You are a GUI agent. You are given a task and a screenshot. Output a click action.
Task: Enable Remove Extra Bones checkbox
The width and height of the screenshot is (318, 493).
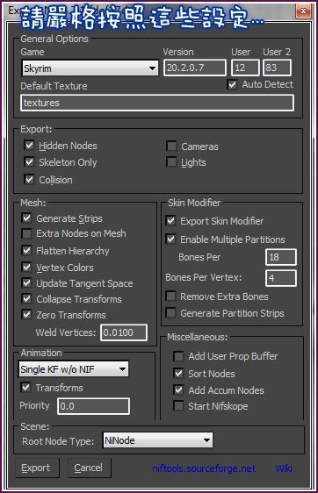[x=170, y=297]
